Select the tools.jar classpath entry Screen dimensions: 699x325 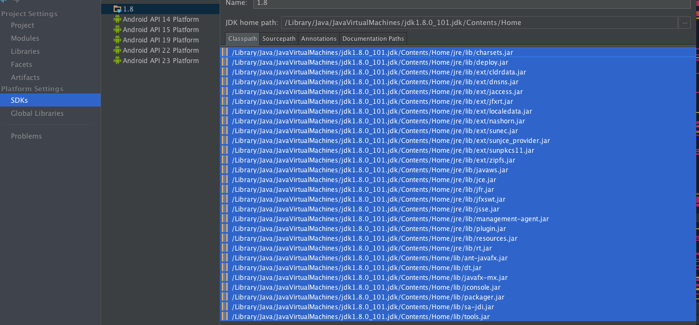(x=458, y=317)
